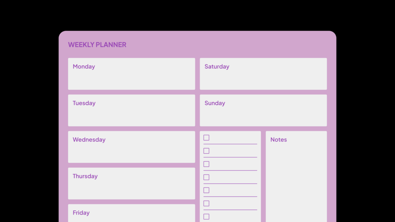
Task: Check the seventh checkbox at the bottom
Action: click(206, 216)
